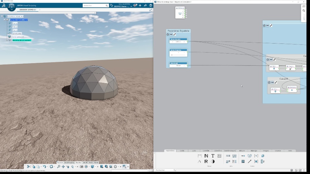Click the map overview icon in script editor
The height and width of the screenshot is (174, 310).
[x=304, y=6]
